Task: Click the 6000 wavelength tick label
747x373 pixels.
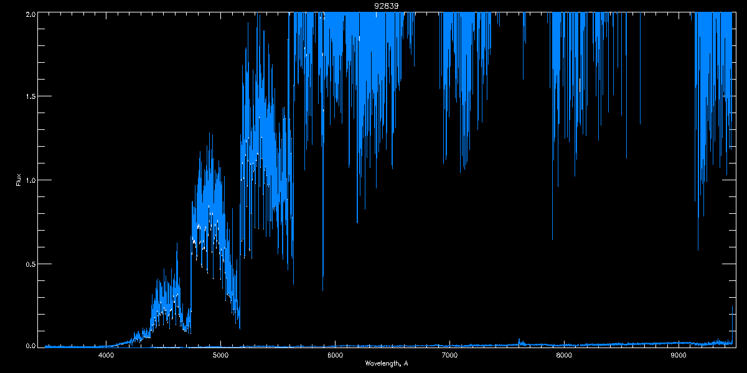Action: coord(335,356)
